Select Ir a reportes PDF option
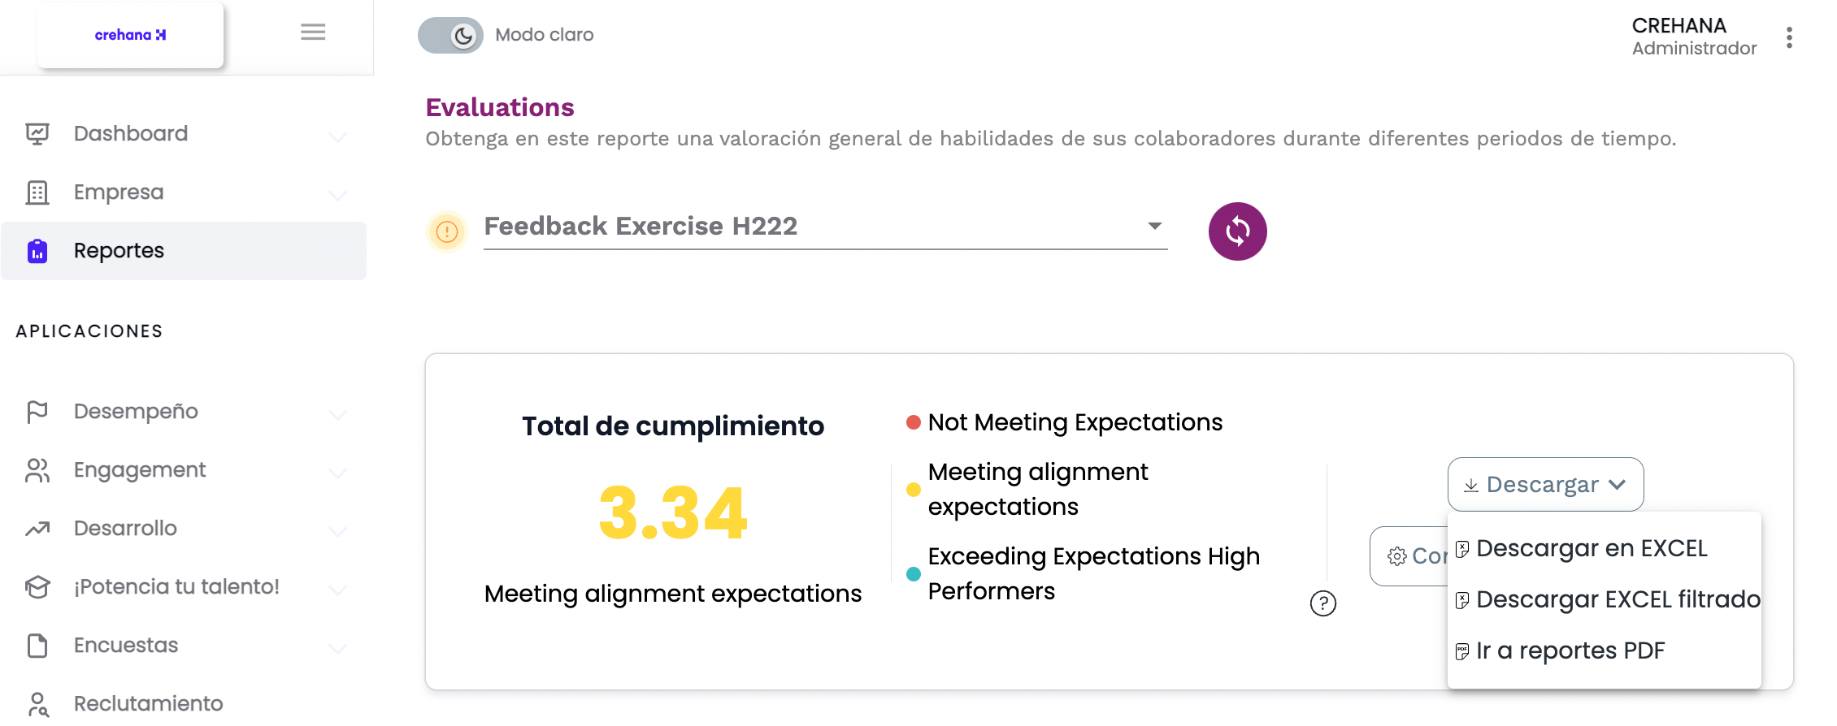The width and height of the screenshot is (1837, 726). 1570,650
